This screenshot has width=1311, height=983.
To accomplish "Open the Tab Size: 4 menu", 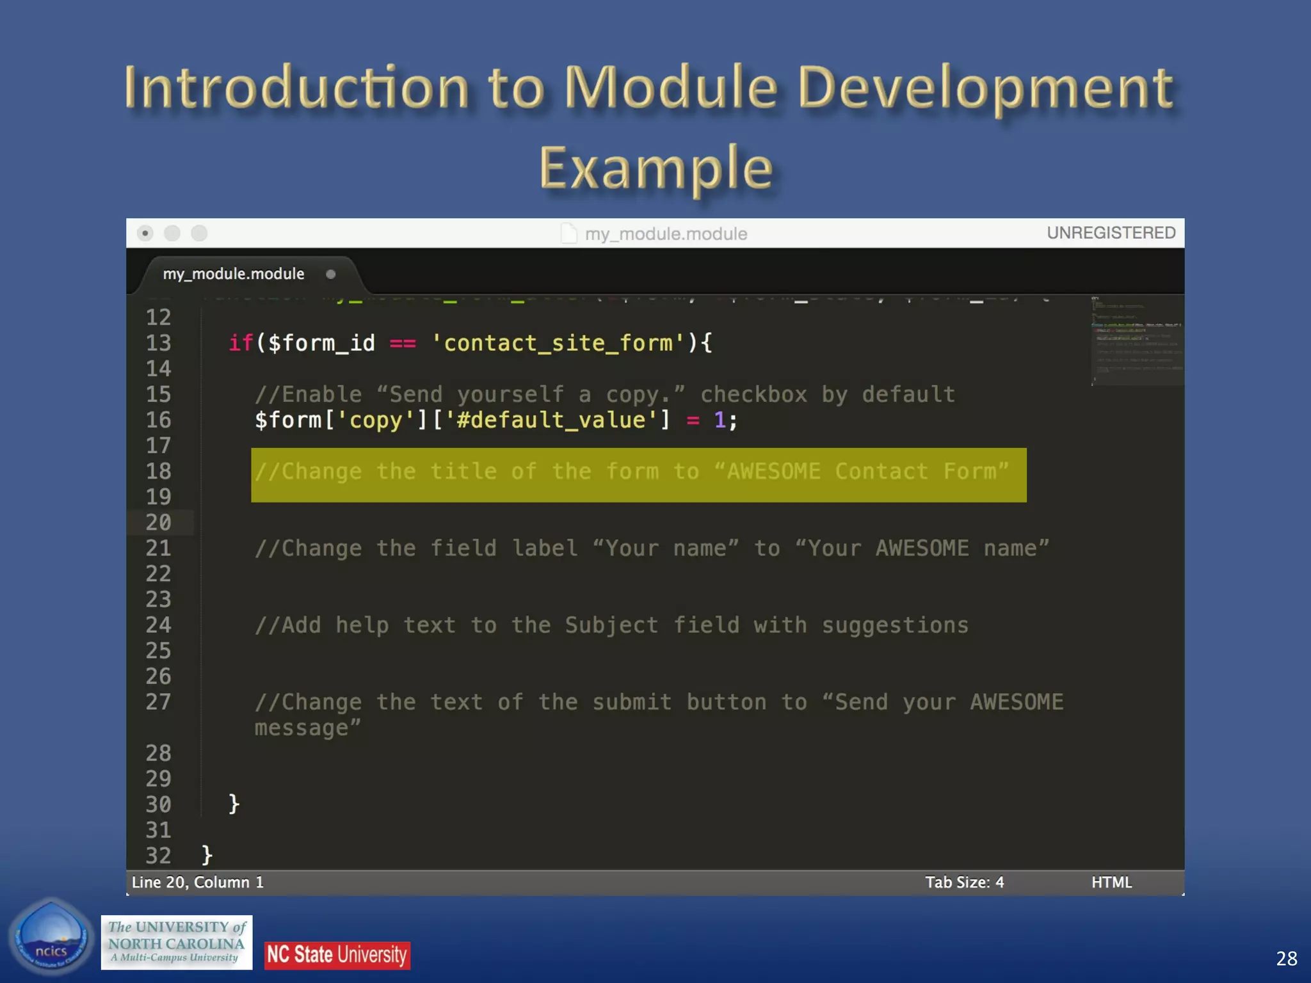I will pyautogui.click(x=964, y=883).
